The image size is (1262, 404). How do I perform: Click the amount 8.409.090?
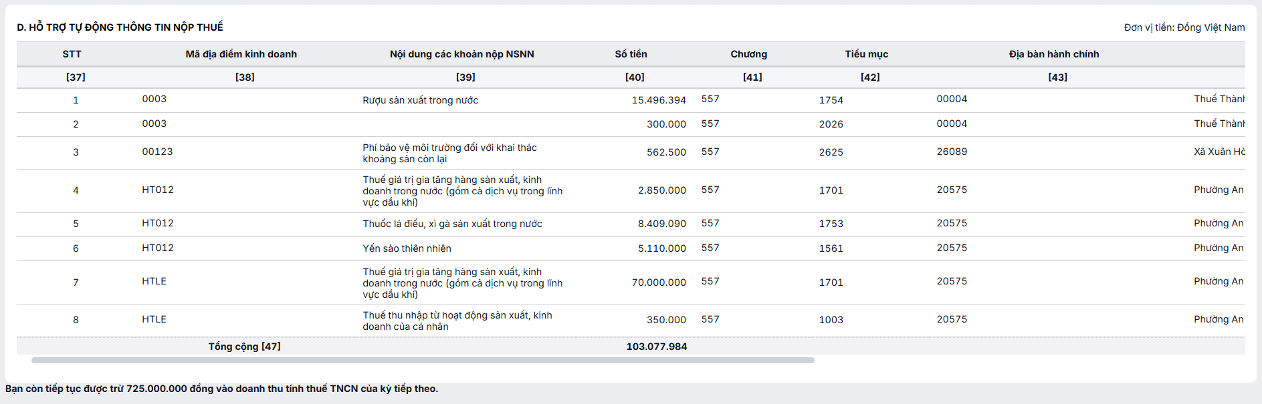point(662,224)
